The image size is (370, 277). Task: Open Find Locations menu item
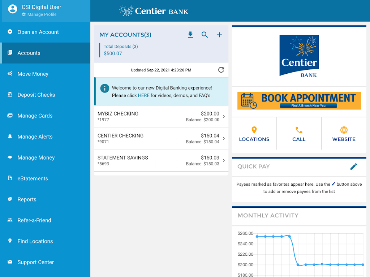(x=45, y=241)
